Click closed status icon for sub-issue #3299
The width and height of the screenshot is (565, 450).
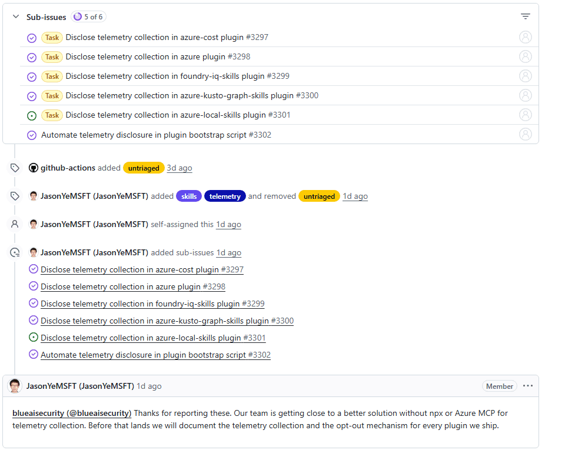pos(32,76)
